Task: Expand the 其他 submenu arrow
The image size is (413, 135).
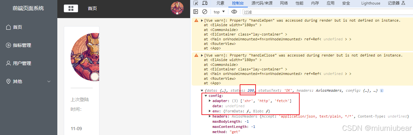Action: click(x=49, y=81)
